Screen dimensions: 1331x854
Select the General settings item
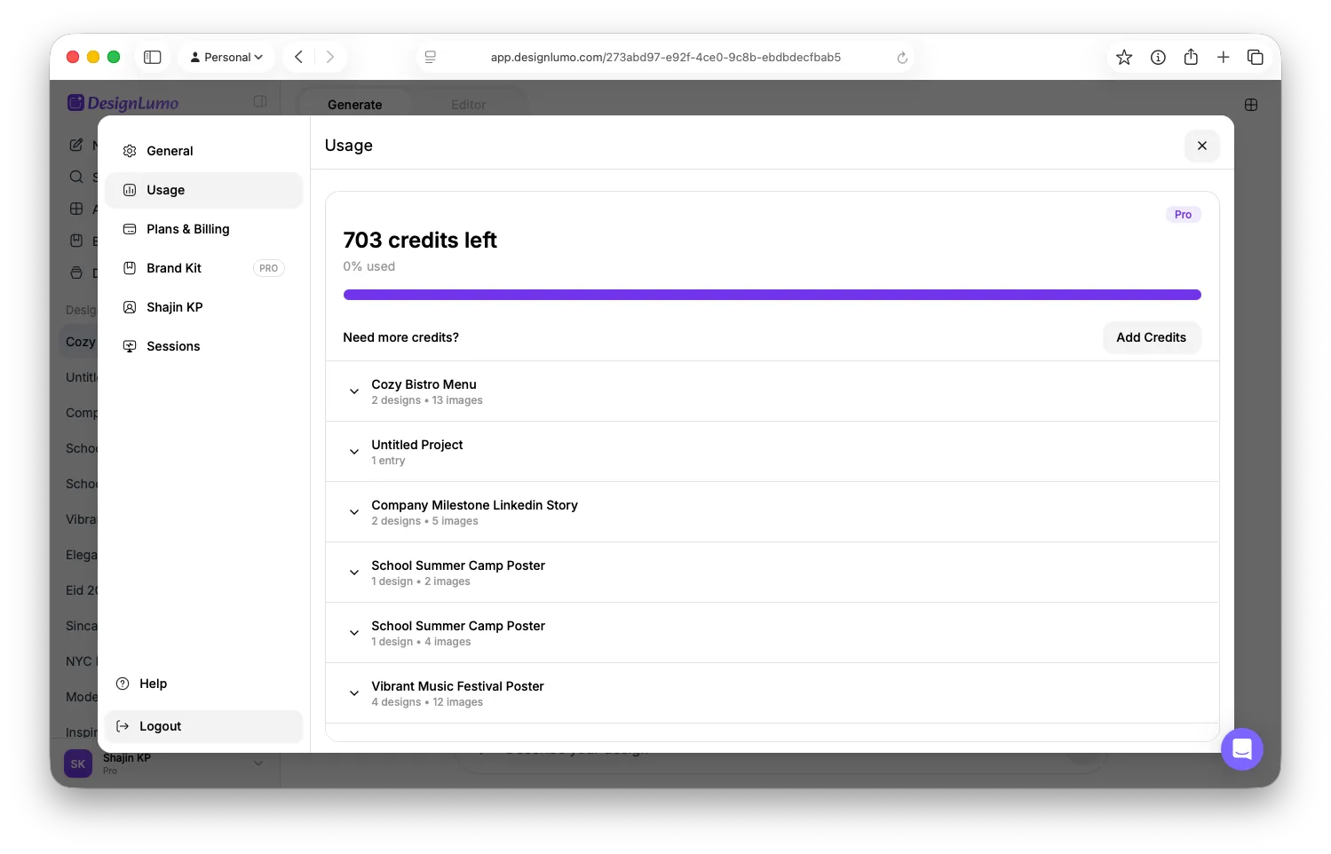(203, 151)
